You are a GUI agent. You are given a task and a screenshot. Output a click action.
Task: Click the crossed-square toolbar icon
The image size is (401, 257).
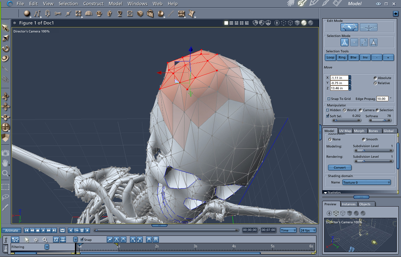(x=130, y=13)
